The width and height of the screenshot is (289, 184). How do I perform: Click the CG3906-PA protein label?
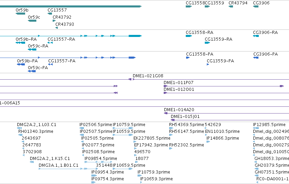coord(266,54)
